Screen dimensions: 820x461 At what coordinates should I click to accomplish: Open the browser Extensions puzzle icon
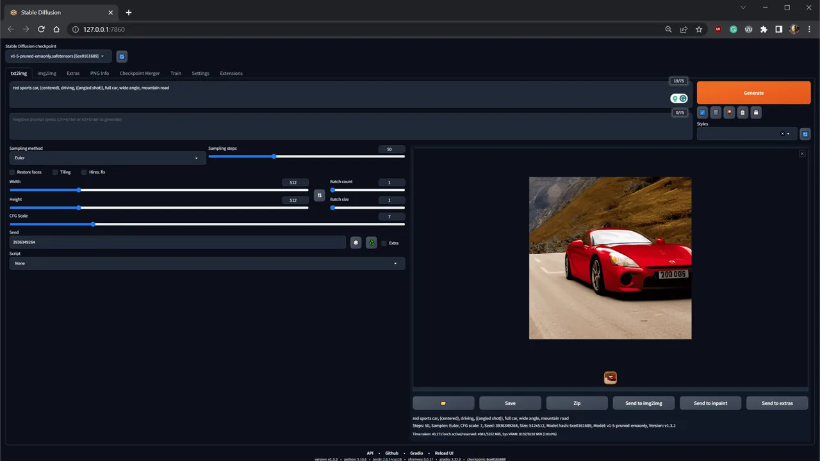pyautogui.click(x=764, y=29)
